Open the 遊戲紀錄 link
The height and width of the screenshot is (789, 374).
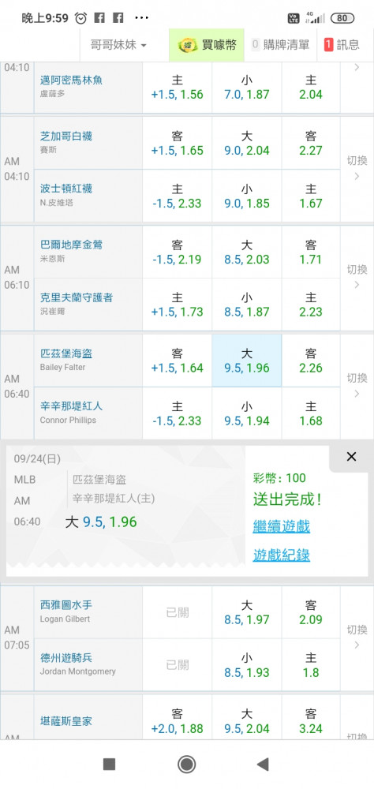pos(282,555)
